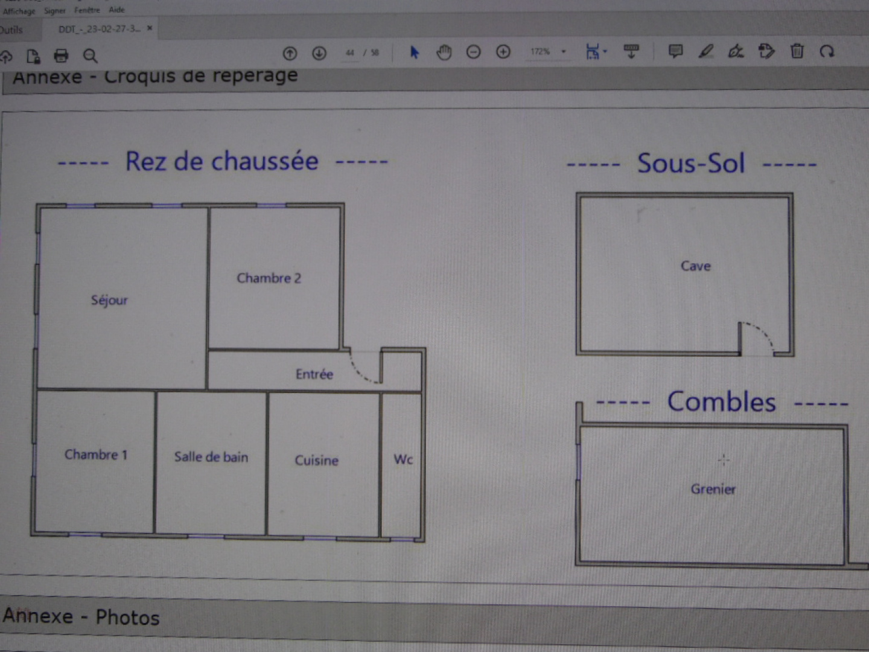869x652 pixels.
Task: Open the sign document pen tool
Action: (736, 51)
